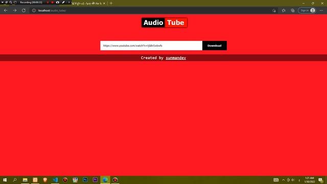Screen dimensions: 327x184
Task: View site information icon in address bar
Action: pyautogui.click(x=34, y=10)
